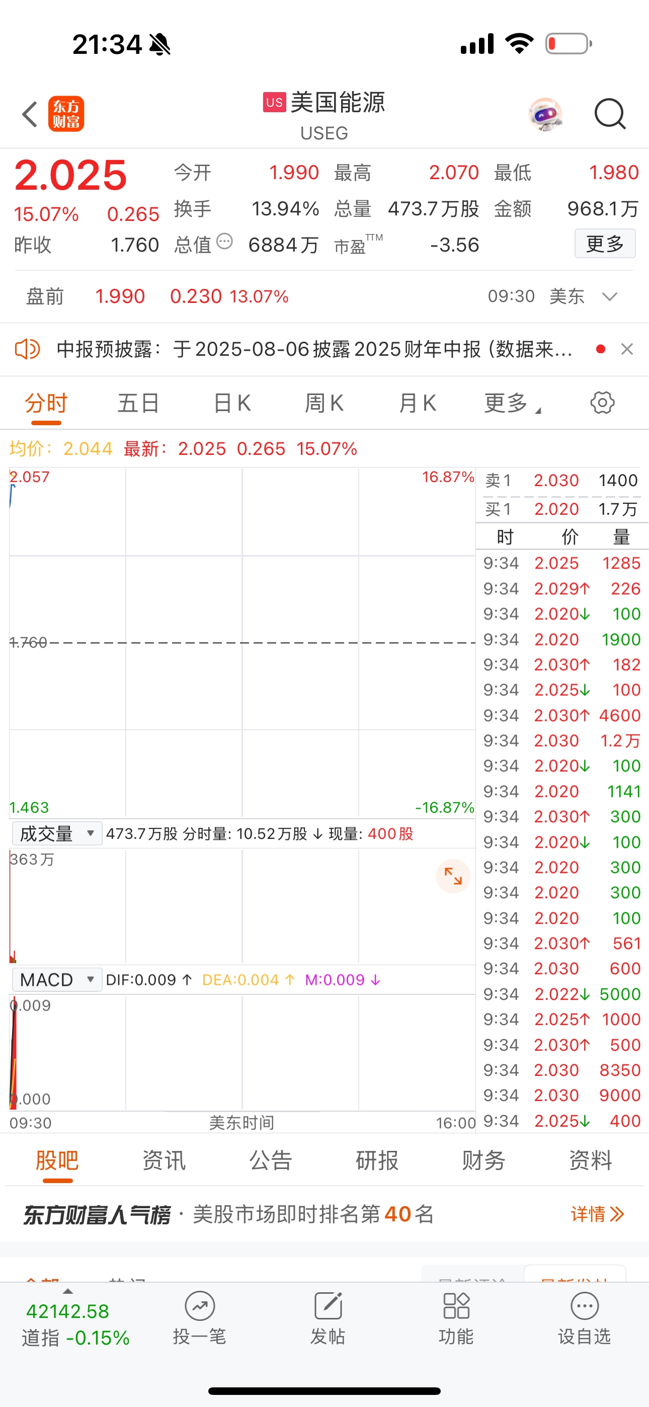Tap the 卖1 2.030 ask row
649x1407 pixels.
562,480
